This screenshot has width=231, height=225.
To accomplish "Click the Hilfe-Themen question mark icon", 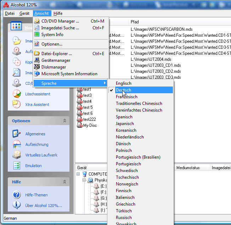I will tap(17, 195).
